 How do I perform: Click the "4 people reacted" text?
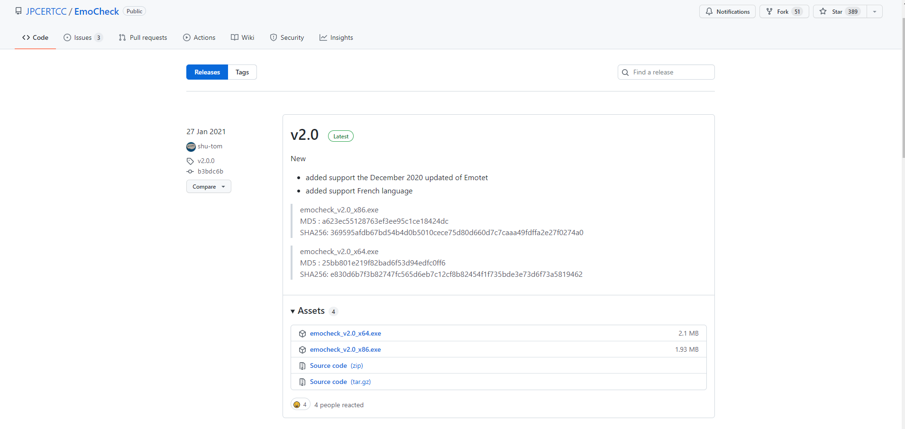[x=339, y=405]
